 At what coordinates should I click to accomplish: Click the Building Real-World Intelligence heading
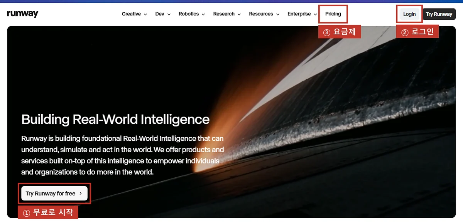[x=115, y=119]
